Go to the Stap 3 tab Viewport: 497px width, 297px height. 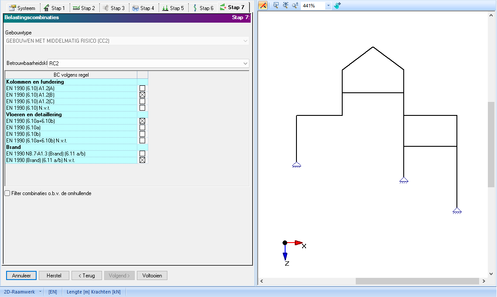coord(114,8)
